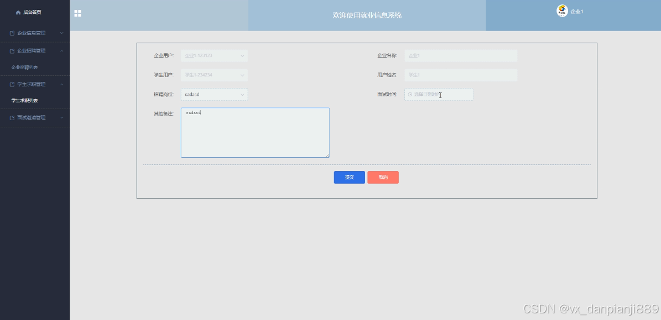Screen dimensions: 661x320
Task: Collapse 学生求职管理 using its chevron
Action: pyautogui.click(x=61, y=85)
